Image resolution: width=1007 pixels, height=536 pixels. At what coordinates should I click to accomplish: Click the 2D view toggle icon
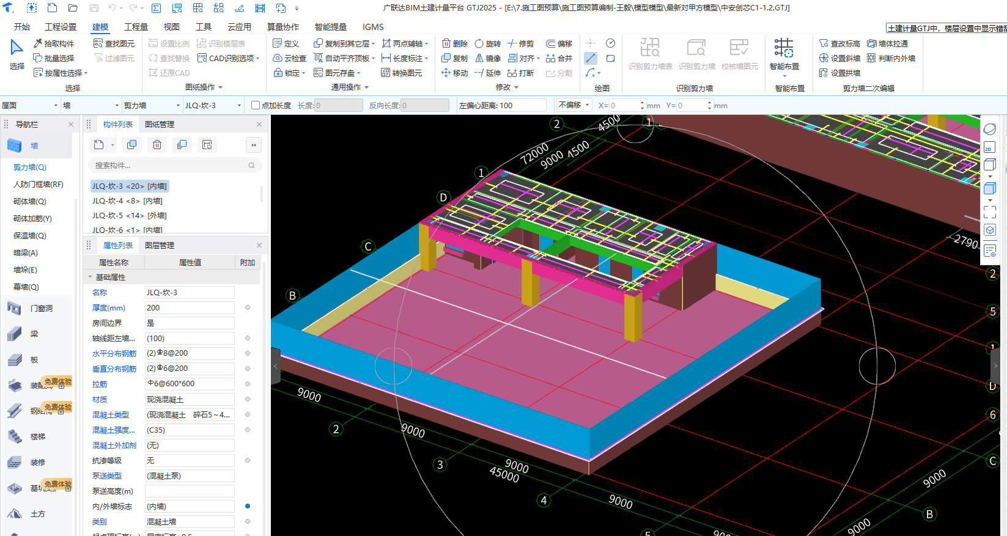[x=989, y=147]
